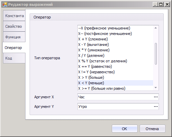Click the Оператор tab

pos(14,48)
